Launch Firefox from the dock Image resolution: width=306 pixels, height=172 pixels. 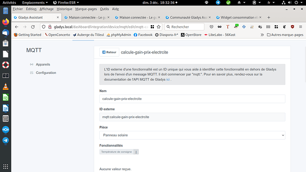tap(5, 22)
